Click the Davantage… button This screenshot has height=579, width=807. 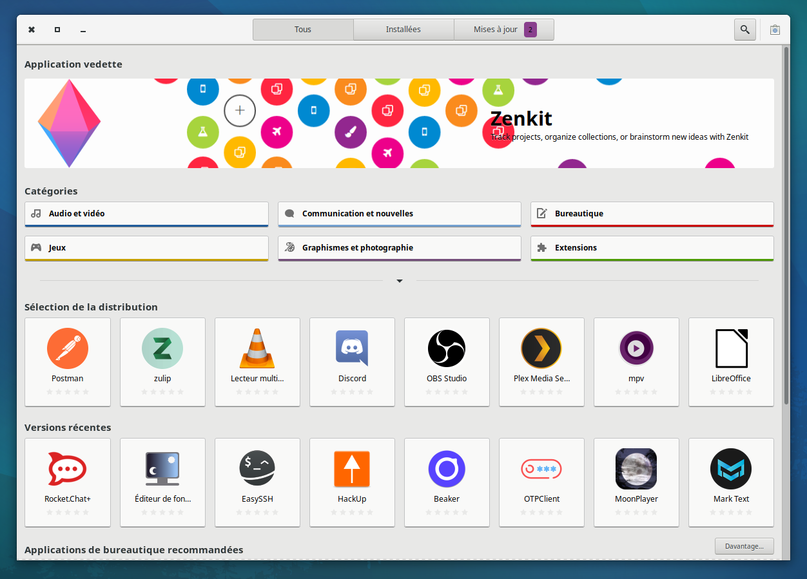[x=744, y=546]
